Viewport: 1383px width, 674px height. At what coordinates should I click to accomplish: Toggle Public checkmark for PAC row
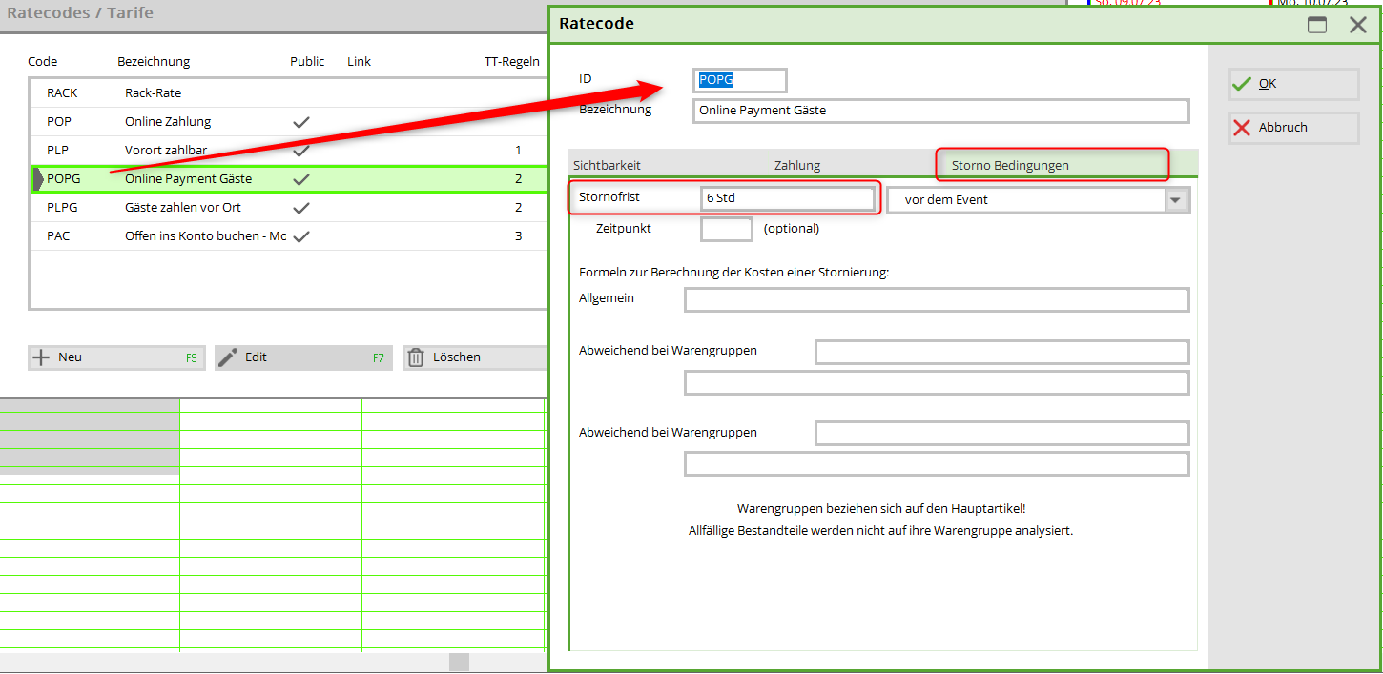pyautogui.click(x=301, y=236)
